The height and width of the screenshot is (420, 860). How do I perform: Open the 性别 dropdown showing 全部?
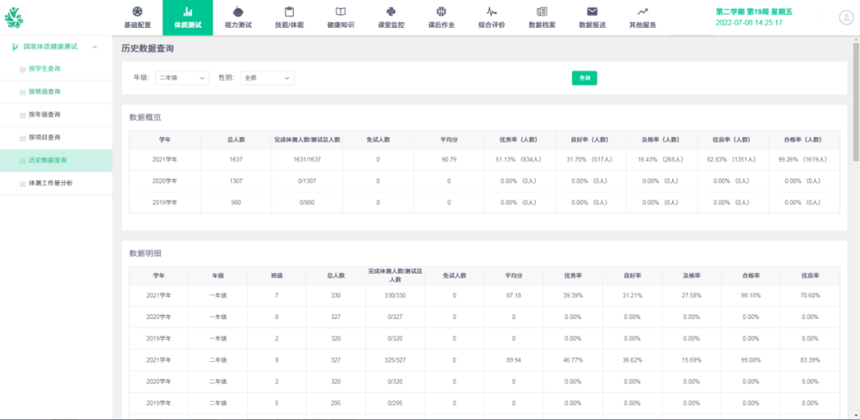coord(267,78)
